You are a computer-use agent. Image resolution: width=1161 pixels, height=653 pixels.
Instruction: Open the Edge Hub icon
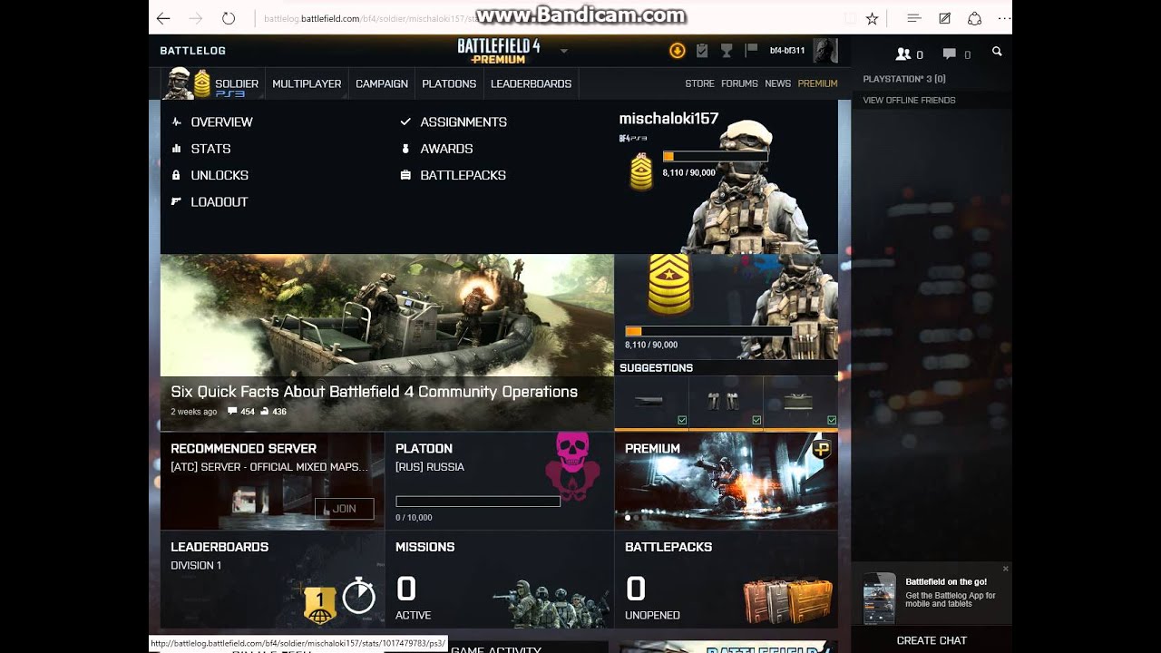coord(913,18)
